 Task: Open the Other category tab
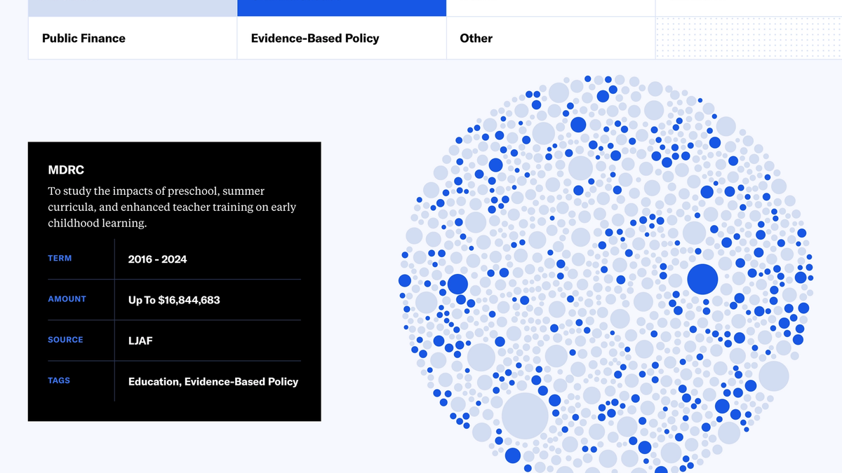pos(551,39)
